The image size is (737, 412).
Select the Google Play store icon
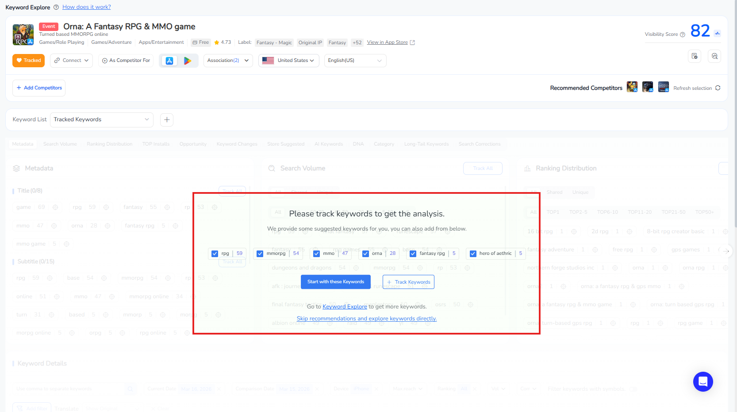[188, 61]
